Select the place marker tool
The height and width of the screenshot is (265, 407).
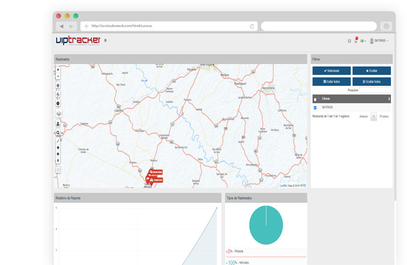(58, 160)
